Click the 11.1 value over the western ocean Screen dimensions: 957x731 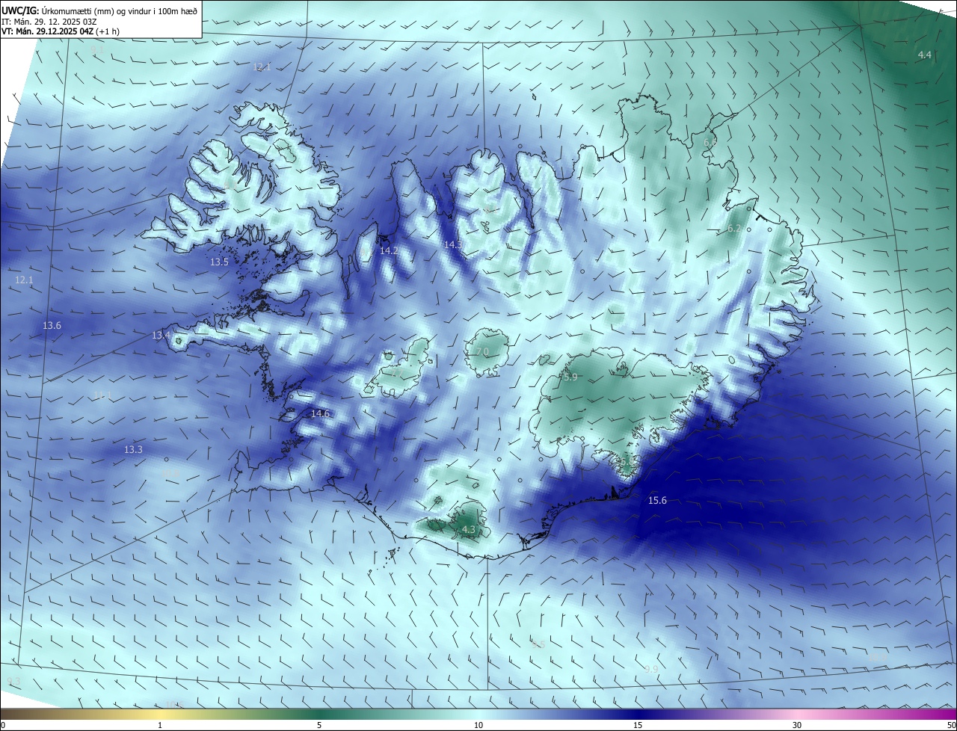102,395
